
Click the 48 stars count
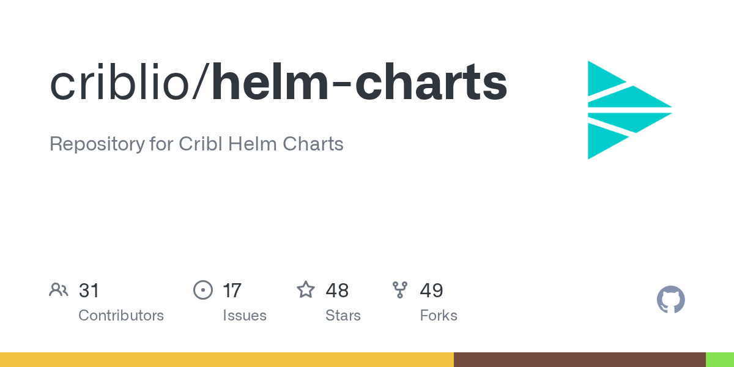[x=337, y=291]
